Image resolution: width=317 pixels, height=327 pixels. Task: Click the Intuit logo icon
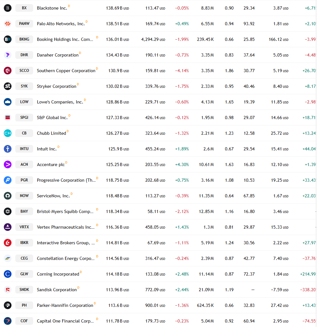coord(8,149)
